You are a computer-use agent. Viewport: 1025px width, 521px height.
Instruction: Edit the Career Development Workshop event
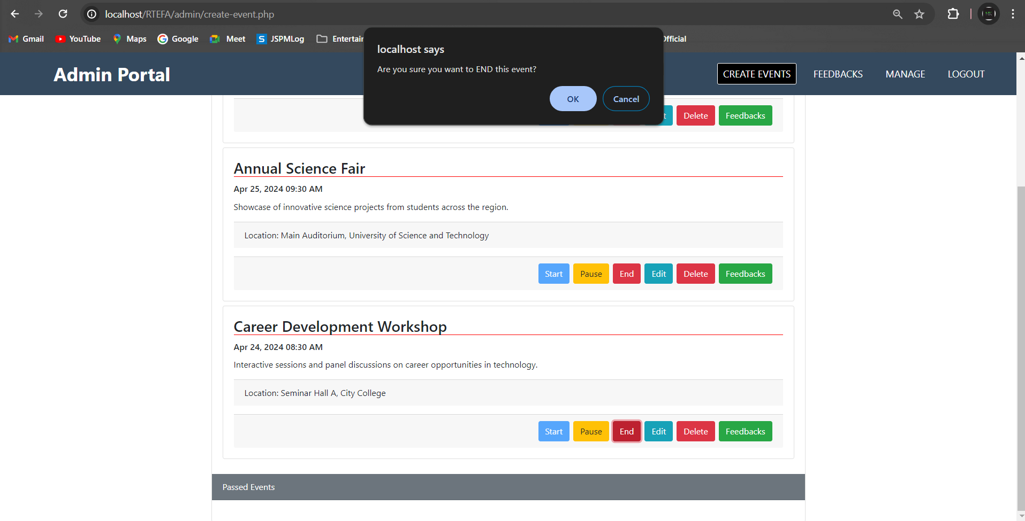click(x=658, y=431)
